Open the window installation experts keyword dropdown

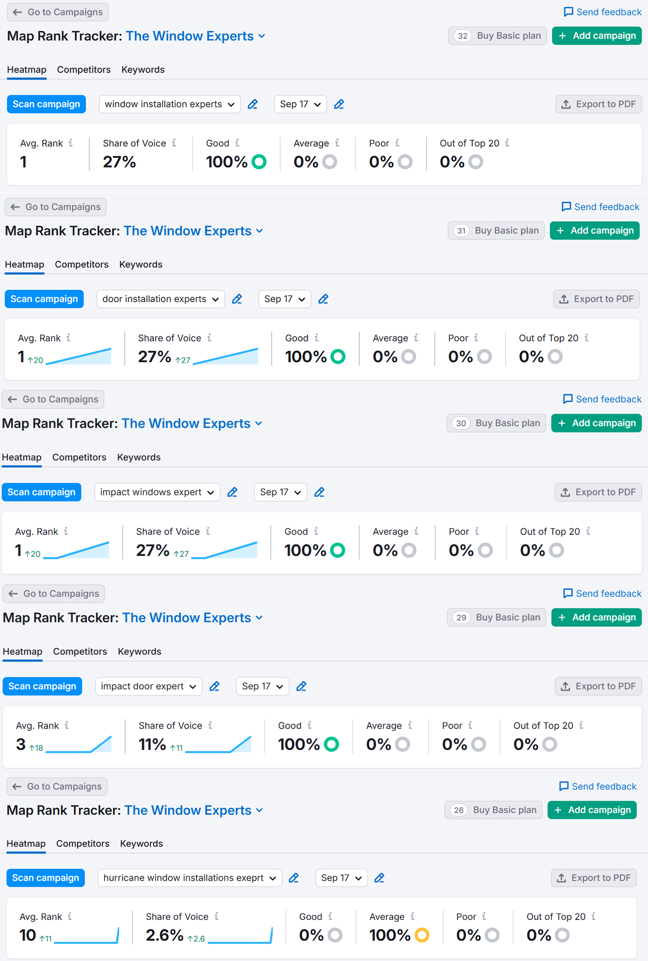170,104
